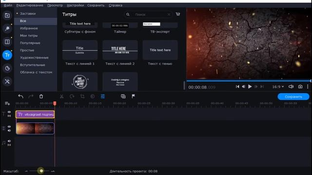Select the vityaigraet title clip on timeline
The image size is (312, 175).
[35, 115]
